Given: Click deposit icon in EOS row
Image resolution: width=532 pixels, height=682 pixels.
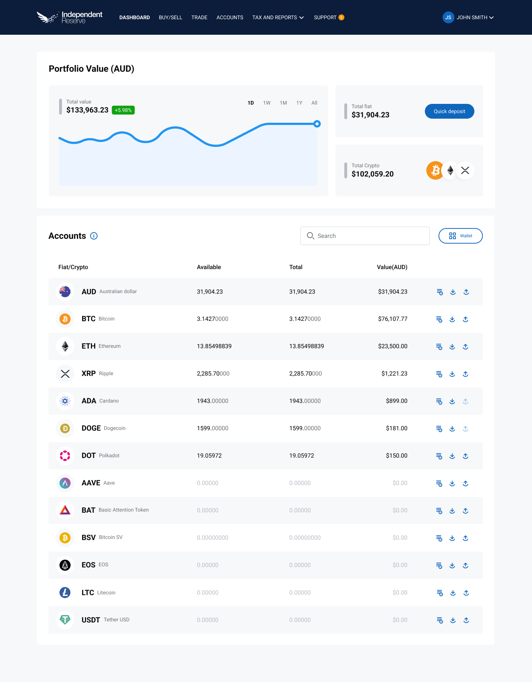Looking at the screenshot, I should pyautogui.click(x=452, y=566).
